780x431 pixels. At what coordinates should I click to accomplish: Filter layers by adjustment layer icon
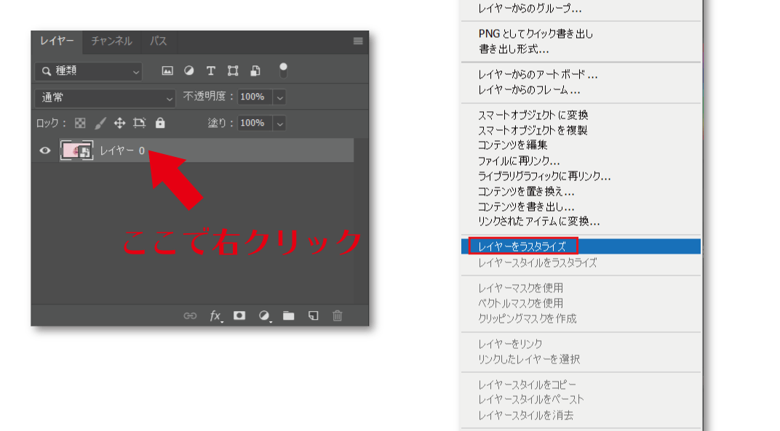189,71
